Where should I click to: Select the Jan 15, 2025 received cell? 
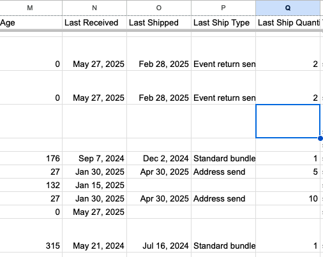coord(94,185)
